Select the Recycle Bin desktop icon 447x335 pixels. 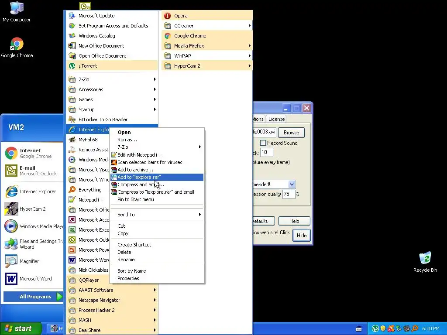click(x=425, y=262)
